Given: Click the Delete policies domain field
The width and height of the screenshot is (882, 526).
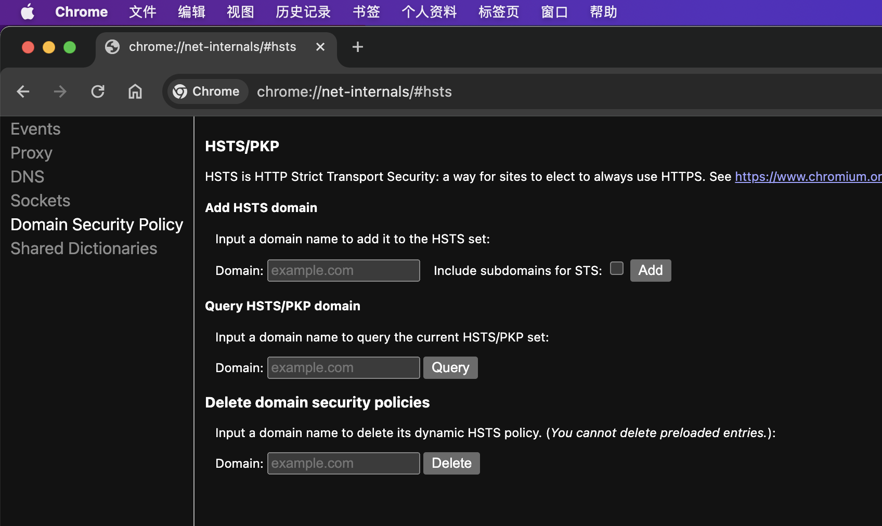Looking at the screenshot, I should [x=343, y=464].
